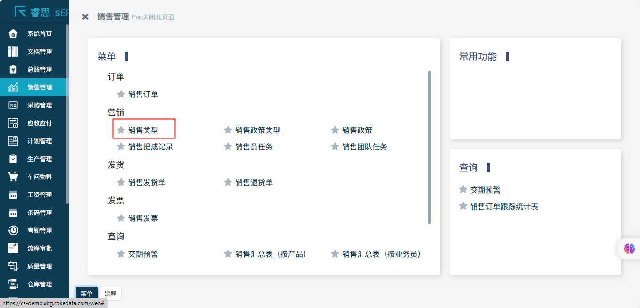Open 生产管理 in the sidebar

click(40, 159)
